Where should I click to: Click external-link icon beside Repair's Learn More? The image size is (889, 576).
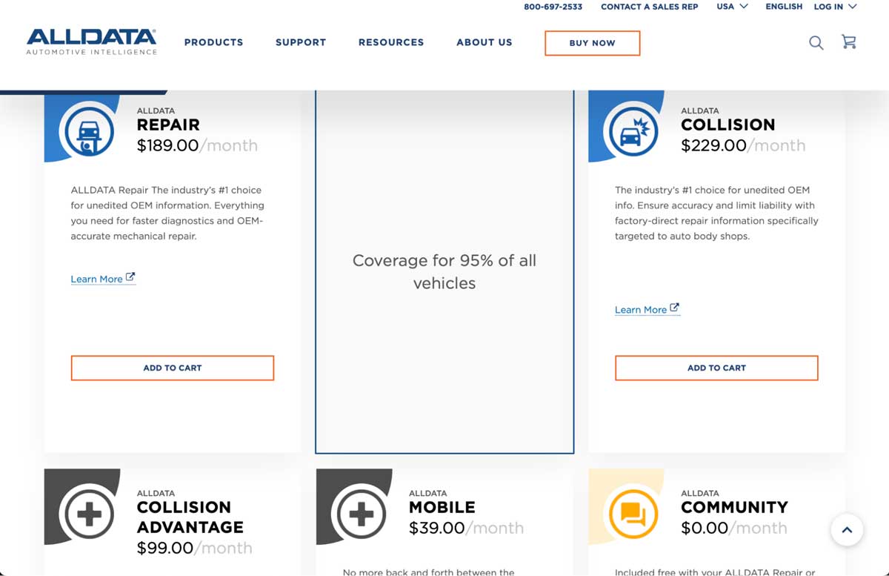pyautogui.click(x=131, y=276)
